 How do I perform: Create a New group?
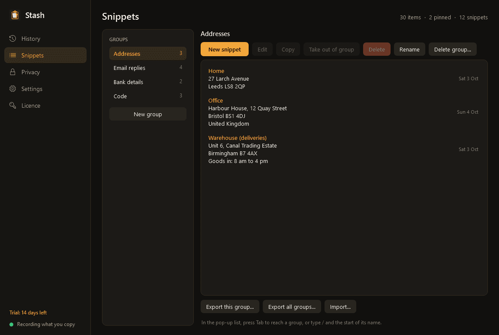[147, 114]
